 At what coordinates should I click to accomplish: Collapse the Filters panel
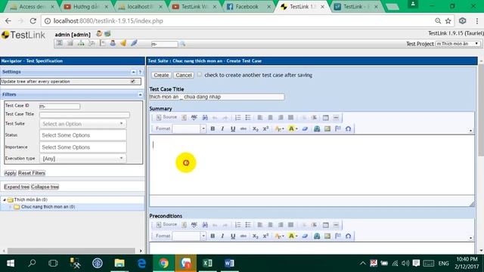pyautogui.click(x=140, y=94)
